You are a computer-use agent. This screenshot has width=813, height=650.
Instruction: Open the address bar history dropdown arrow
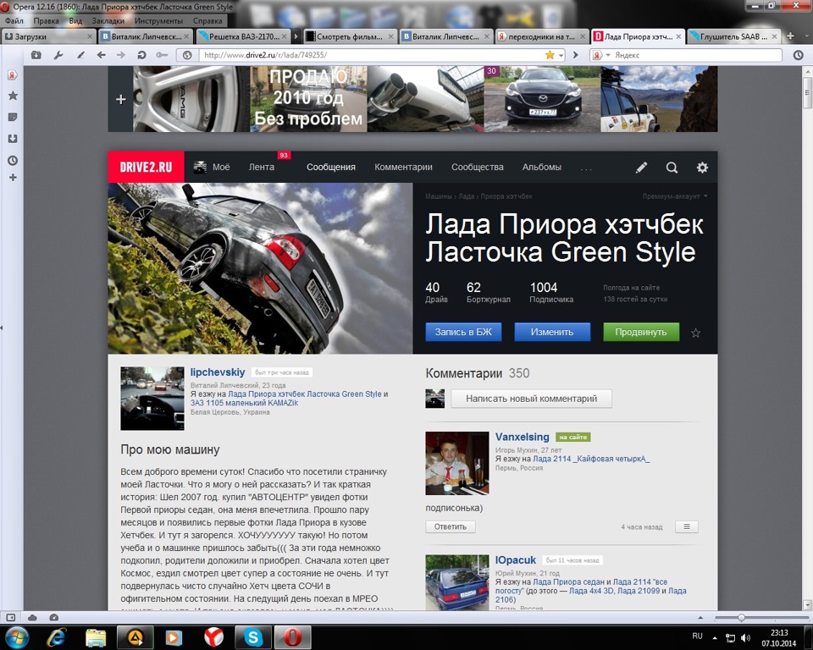click(x=561, y=56)
